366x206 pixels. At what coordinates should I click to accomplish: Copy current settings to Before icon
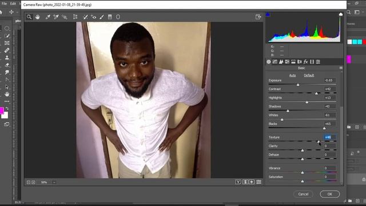pos(252,182)
